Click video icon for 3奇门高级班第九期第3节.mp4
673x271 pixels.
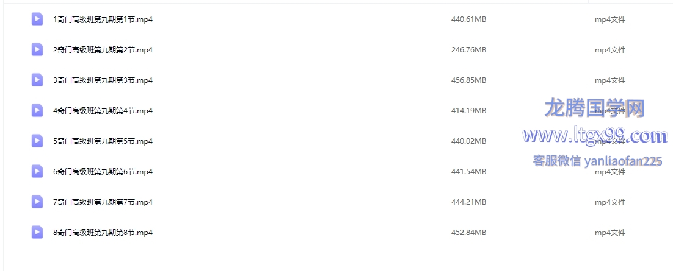pyautogui.click(x=37, y=80)
